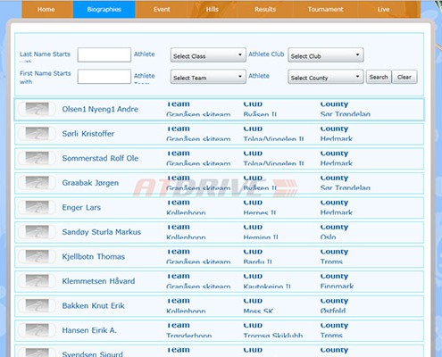Open the photo thumbnail for Hansen Eirik A.
The image size is (442, 357).
37,330
